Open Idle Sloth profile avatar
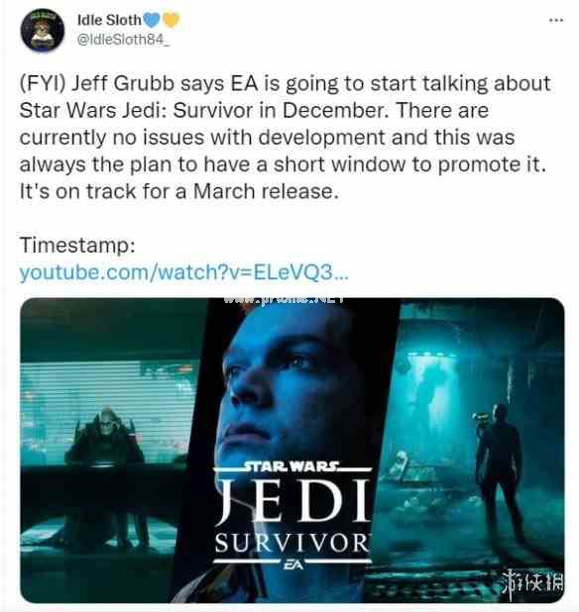This screenshot has width=579, height=612. tap(43, 30)
